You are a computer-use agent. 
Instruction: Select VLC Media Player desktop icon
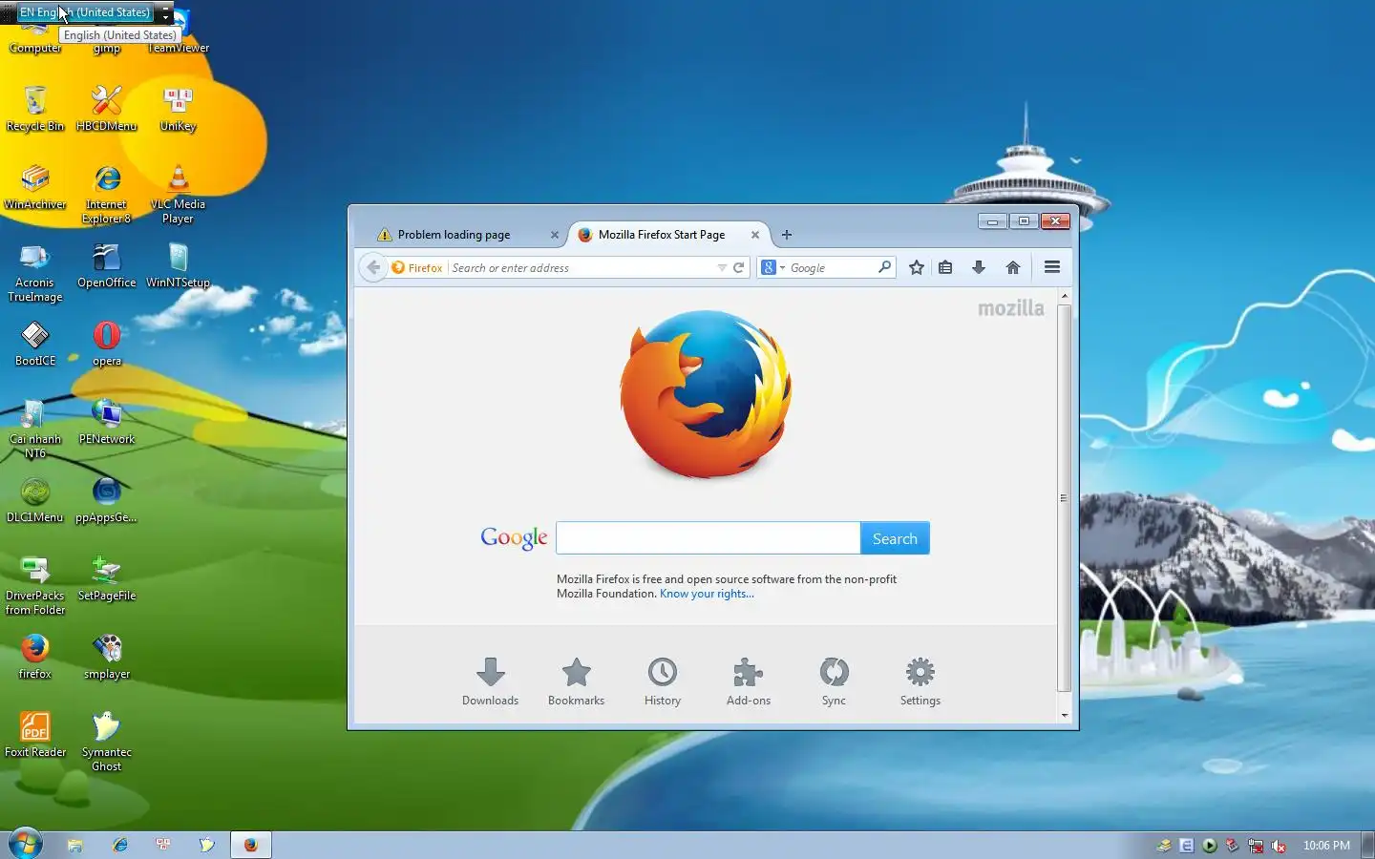click(x=178, y=194)
